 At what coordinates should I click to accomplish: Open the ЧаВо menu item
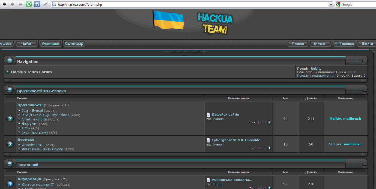tap(26, 44)
